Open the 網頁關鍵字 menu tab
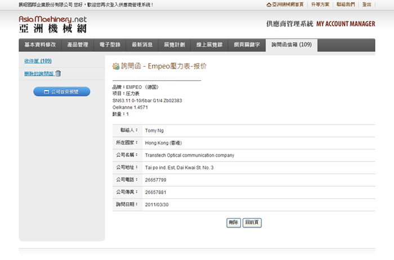This screenshot has width=394, height=260. 247,45
